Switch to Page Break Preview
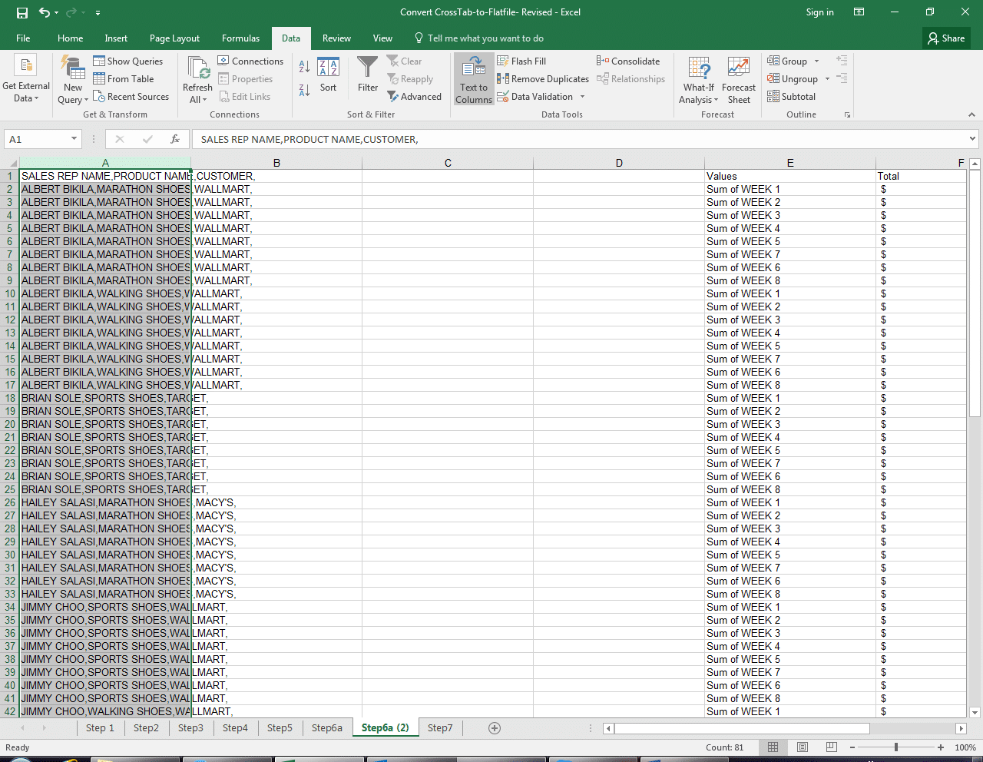983x762 pixels. [831, 747]
